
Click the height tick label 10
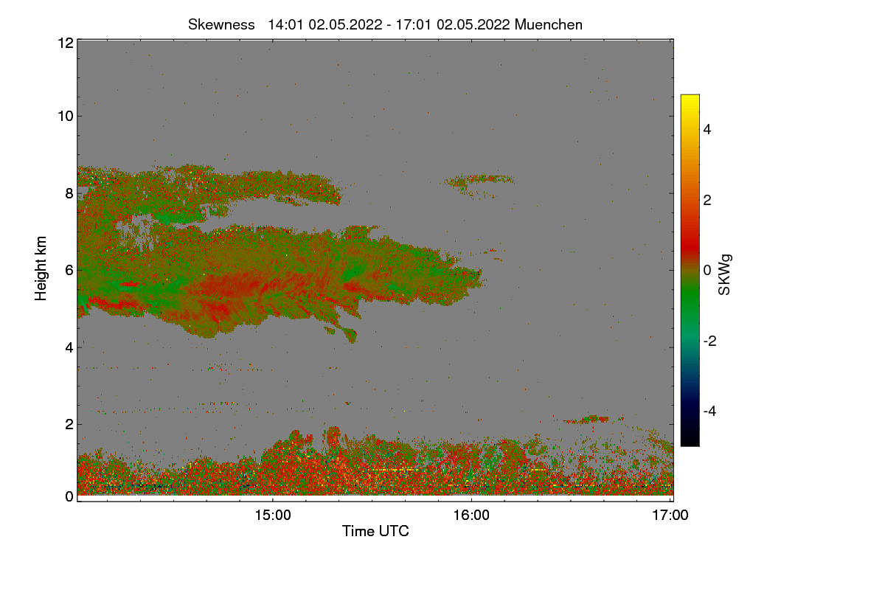click(65, 116)
